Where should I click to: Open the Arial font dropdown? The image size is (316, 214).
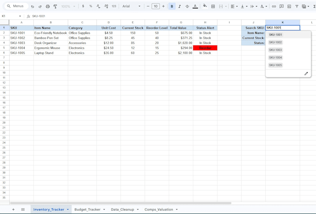point(131,6)
